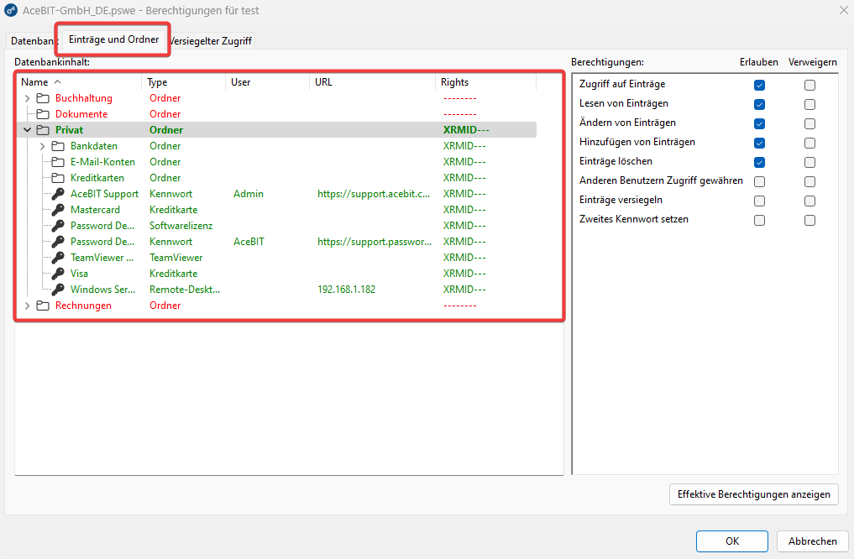Enable Erlauben for Anderen Benutzern Zugriff gewähren
Screen dimensions: 854x559
[759, 182]
